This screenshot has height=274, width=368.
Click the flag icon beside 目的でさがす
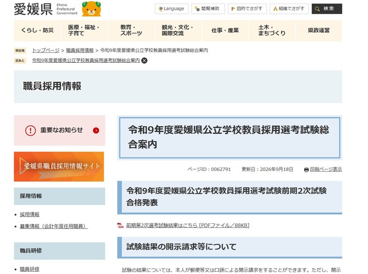tap(233, 9)
